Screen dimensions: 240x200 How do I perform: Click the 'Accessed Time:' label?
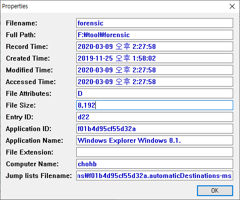tap(31, 82)
